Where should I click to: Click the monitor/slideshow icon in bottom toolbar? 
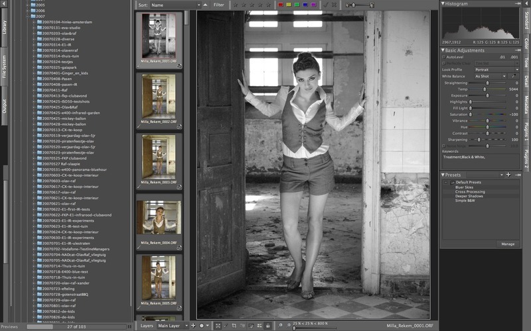click(252, 326)
